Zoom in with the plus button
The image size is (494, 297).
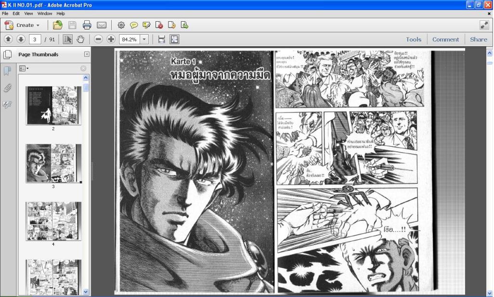point(111,39)
